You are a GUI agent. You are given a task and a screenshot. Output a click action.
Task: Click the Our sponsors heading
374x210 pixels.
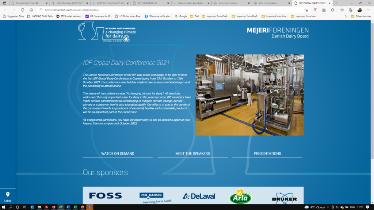(x=105, y=172)
